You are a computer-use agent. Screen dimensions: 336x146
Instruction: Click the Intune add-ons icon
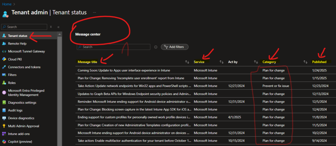coord(4,134)
